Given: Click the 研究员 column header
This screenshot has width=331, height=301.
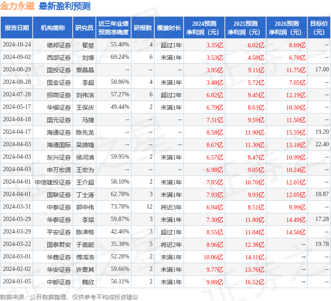Looking at the screenshot, I should (x=84, y=28).
